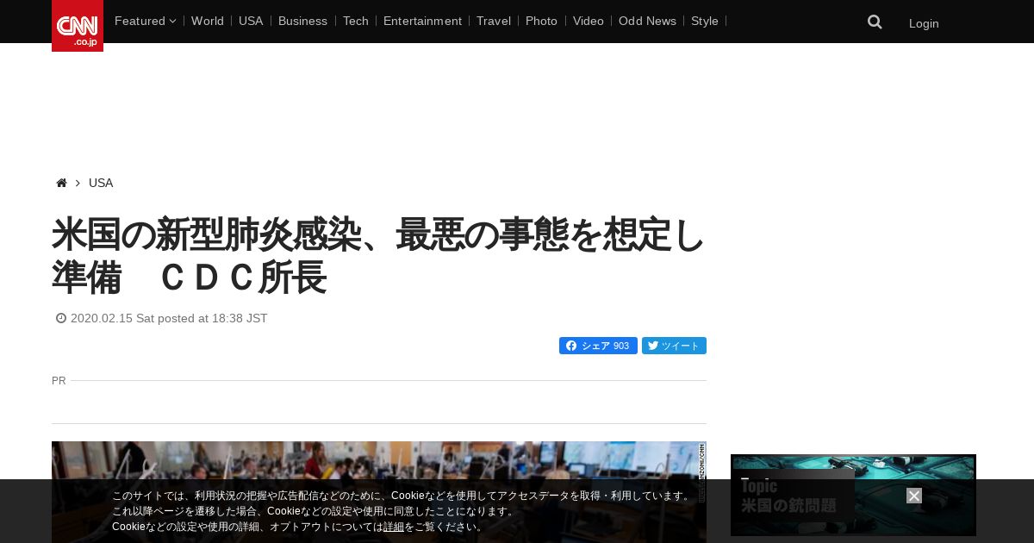Open the World section
Viewport: 1034px width, 543px height.
point(208,21)
